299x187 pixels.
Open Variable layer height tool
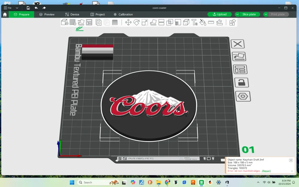coord(115,22)
